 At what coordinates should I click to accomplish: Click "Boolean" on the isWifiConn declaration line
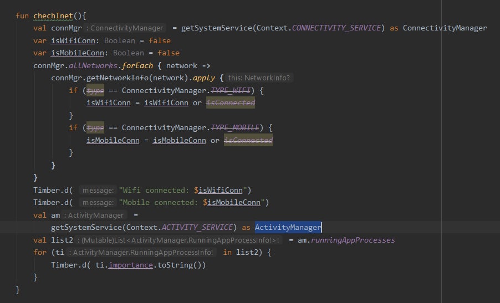120,41
